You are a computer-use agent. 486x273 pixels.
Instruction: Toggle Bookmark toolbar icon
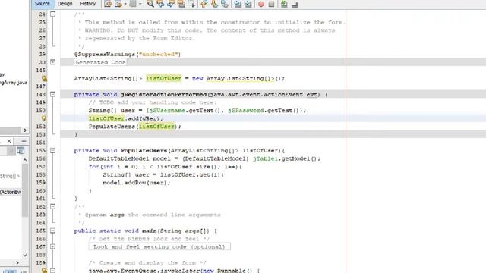(x=225, y=4)
